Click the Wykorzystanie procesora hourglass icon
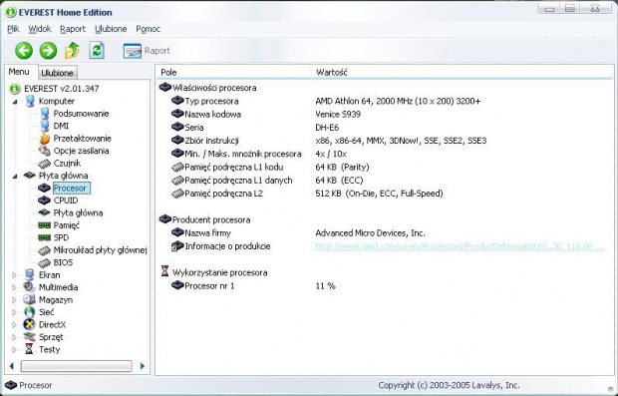618x396 pixels. pyautogui.click(x=165, y=271)
